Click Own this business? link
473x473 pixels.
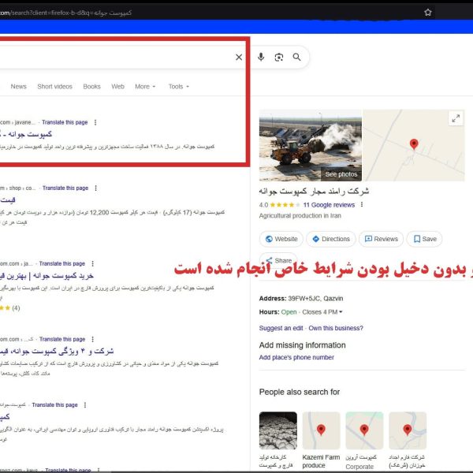click(x=336, y=328)
